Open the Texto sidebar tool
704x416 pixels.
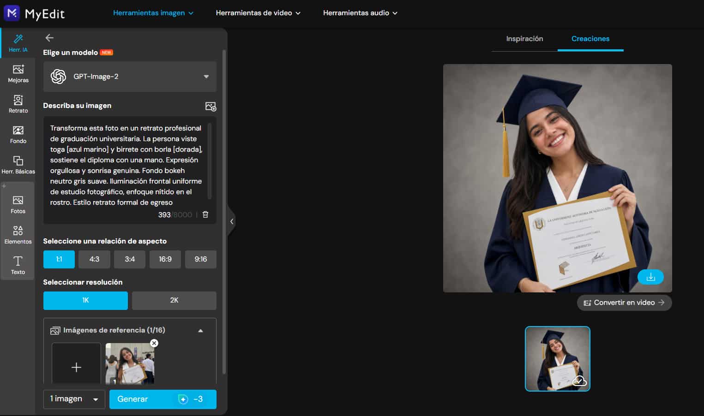click(18, 266)
